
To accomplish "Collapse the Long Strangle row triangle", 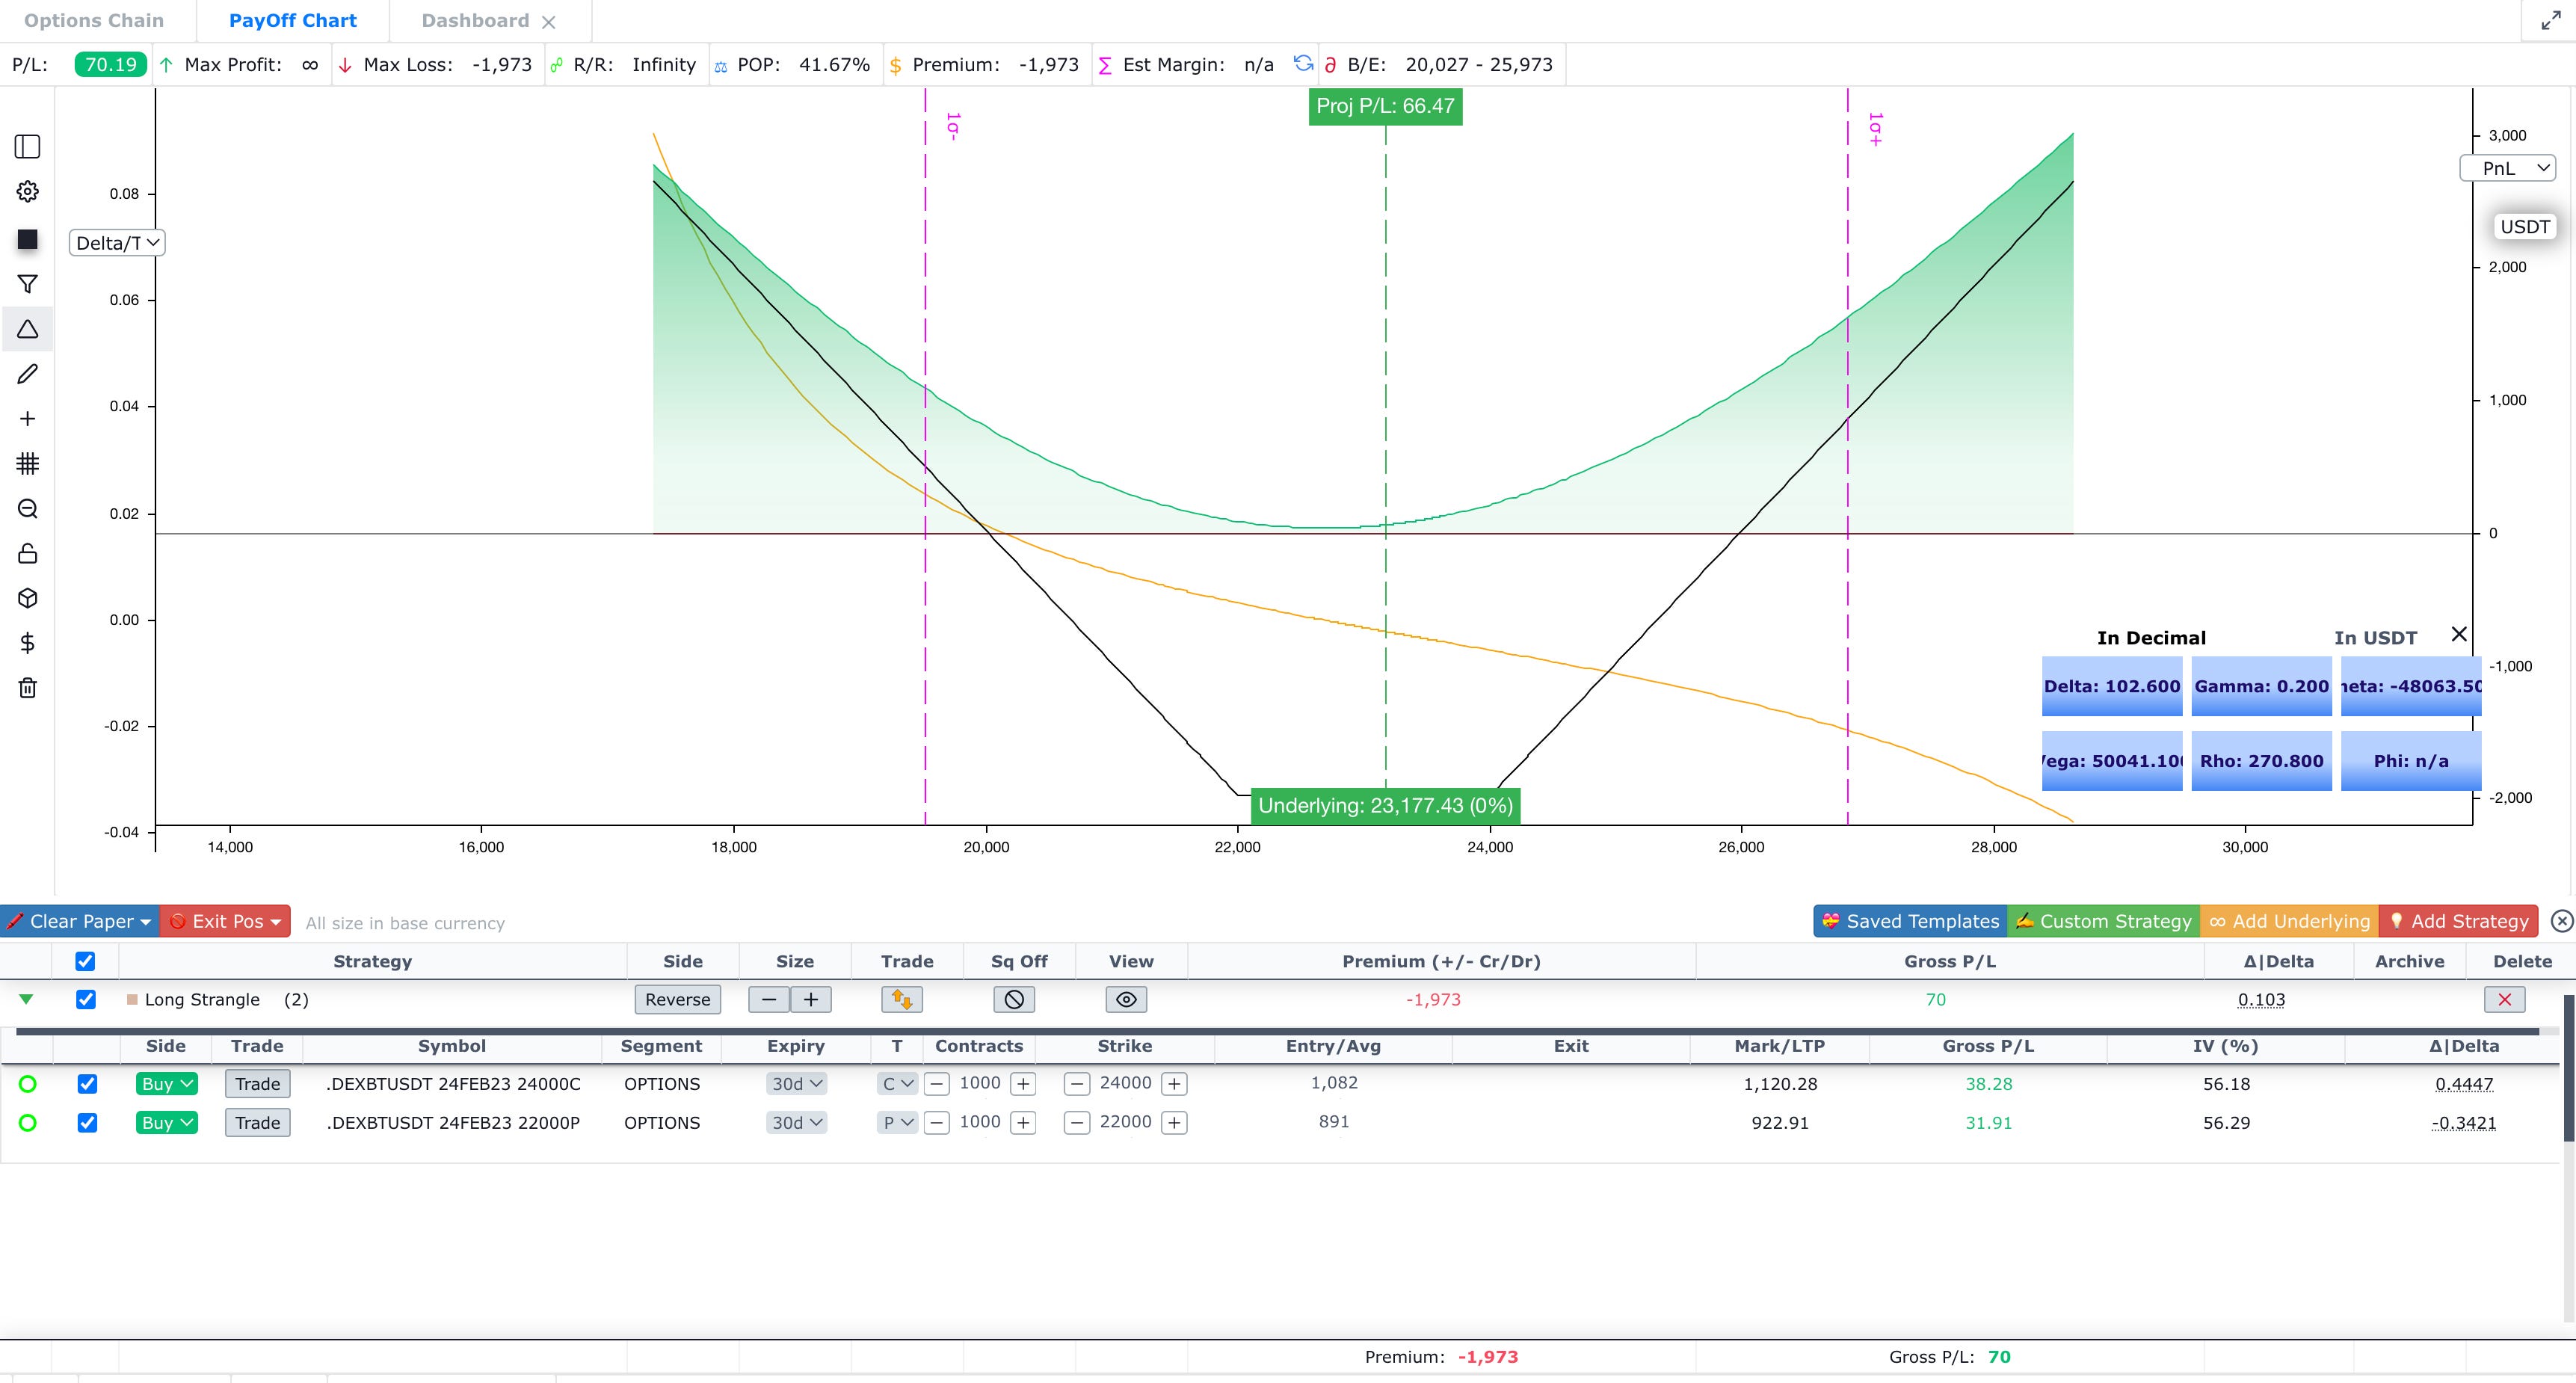I will (26, 999).
